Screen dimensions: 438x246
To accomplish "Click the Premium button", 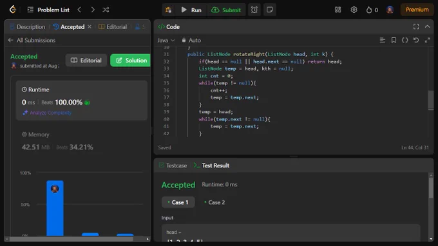I will click(417, 10).
